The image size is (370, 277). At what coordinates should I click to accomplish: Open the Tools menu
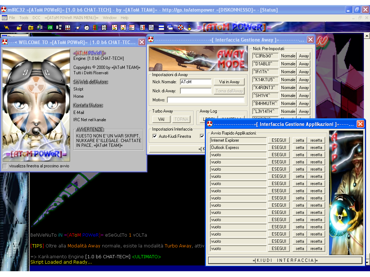click(24, 18)
